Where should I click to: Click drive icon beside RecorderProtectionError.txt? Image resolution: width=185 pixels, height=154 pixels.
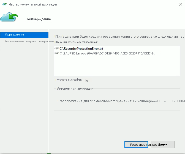57,48
